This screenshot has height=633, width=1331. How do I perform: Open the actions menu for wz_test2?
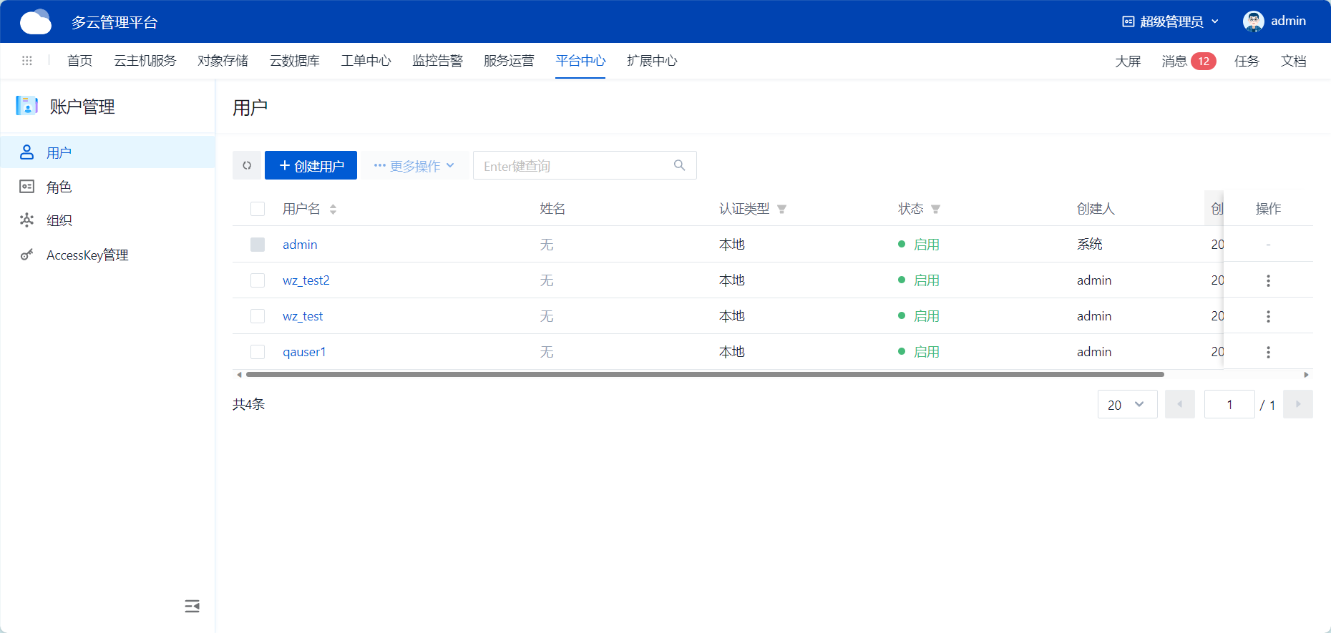pos(1268,280)
